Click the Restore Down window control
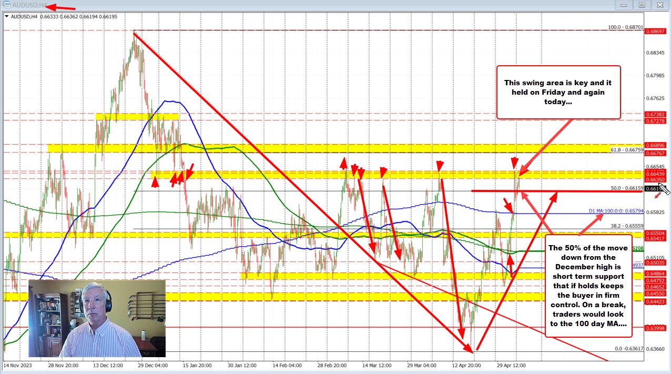The height and width of the screenshot is (374, 671). point(642,5)
